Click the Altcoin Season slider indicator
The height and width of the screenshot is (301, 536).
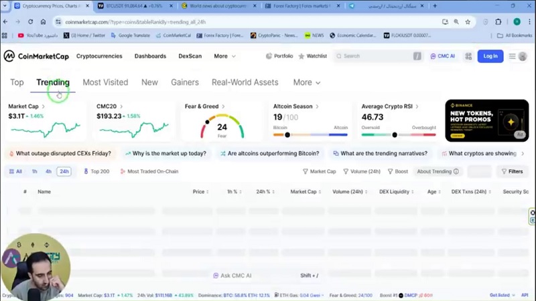pos(287,134)
